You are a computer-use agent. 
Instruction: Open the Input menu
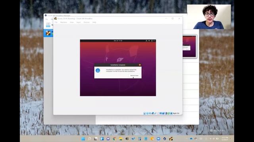pyautogui.click(x=79, y=22)
